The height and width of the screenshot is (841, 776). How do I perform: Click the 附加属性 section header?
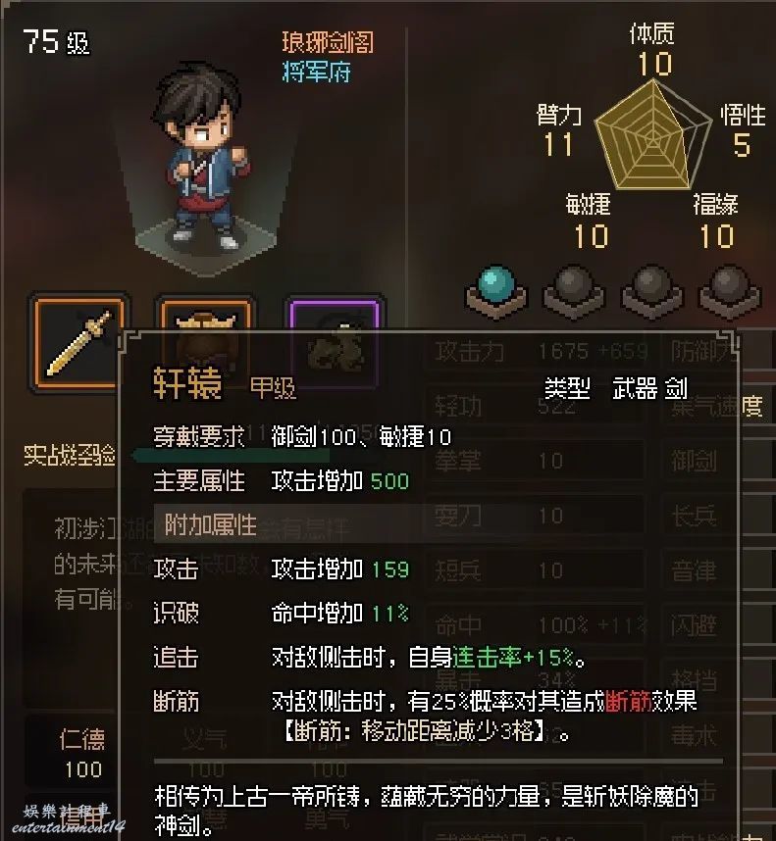tap(210, 524)
